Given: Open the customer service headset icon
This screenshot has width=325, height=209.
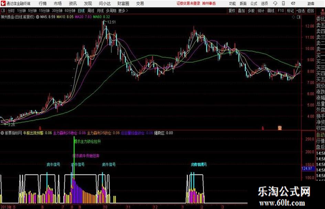Looking at the screenshot, I should (x=275, y=3).
